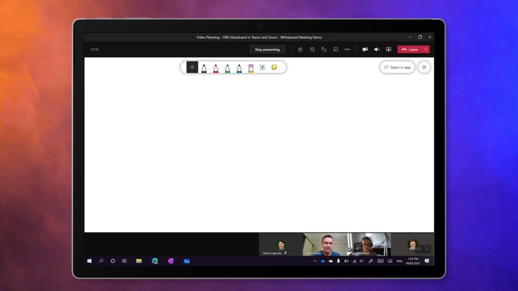Select the blue pen tool
The width and height of the screenshot is (518, 291).
pyautogui.click(x=239, y=68)
